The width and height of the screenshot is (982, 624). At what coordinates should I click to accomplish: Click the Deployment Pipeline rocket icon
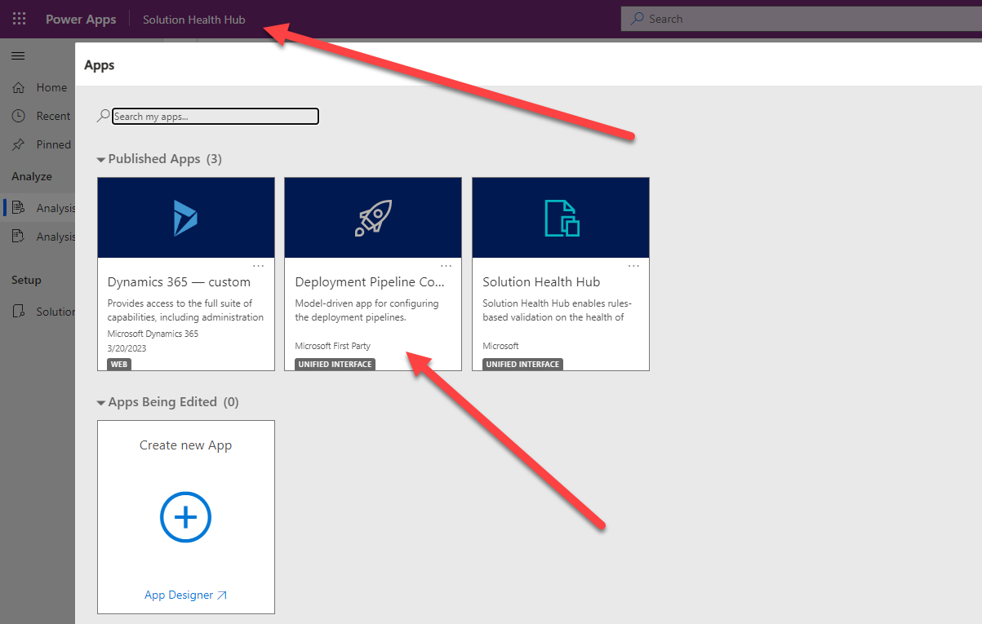(x=373, y=218)
